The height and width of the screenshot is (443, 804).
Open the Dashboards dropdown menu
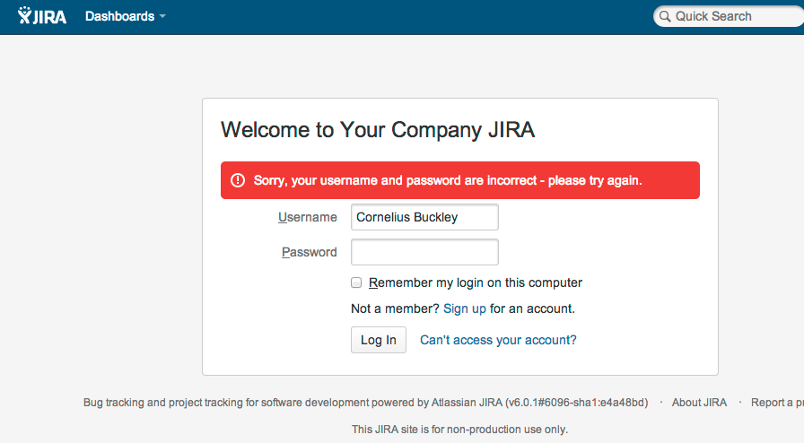click(x=125, y=16)
